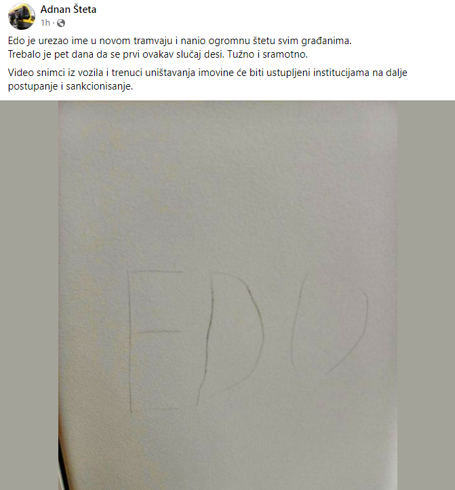Open Adnan Šteta's profile picture
The width and height of the screenshot is (455, 490).
tap(22, 16)
